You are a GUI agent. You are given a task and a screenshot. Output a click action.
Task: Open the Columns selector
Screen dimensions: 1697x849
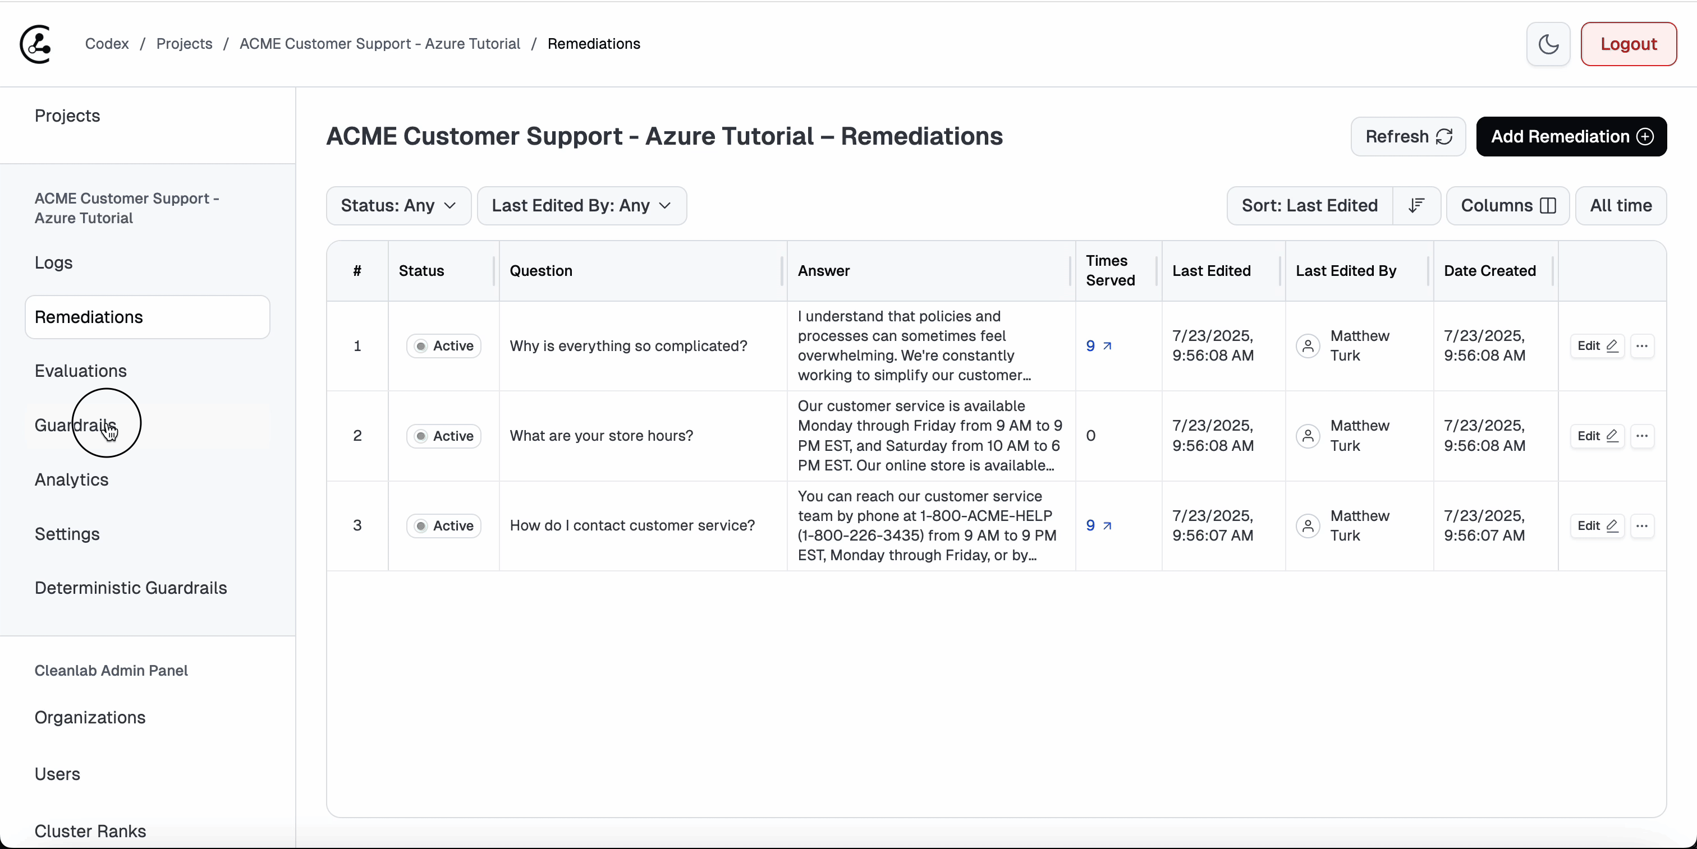pyautogui.click(x=1508, y=205)
